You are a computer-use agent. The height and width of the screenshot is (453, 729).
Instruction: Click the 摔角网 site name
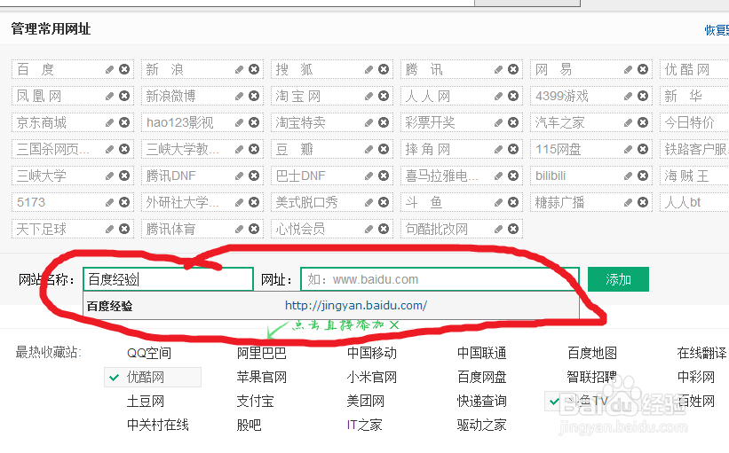(x=428, y=150)
